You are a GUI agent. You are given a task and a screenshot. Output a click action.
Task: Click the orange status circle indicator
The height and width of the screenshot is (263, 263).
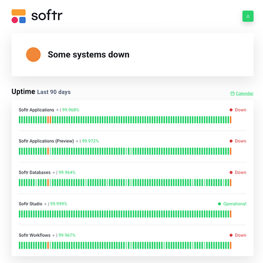tap(33, 55)
